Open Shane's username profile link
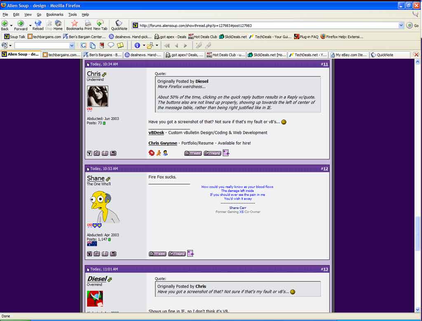 (x=96, y=178)
